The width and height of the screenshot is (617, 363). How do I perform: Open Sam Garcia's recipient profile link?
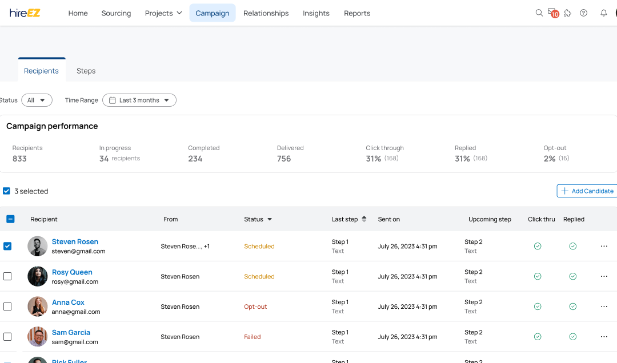pyautogui.click(x=71, y=332)
